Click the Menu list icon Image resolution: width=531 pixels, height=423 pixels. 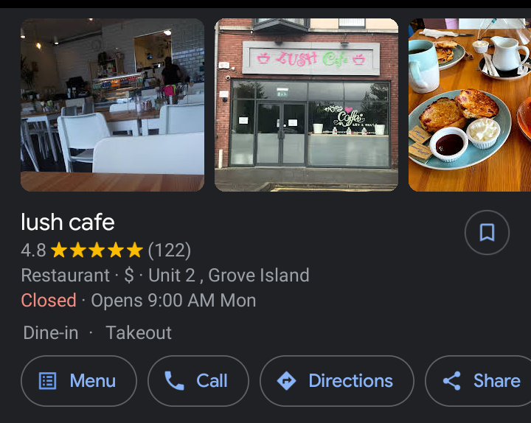coord(48,381)
